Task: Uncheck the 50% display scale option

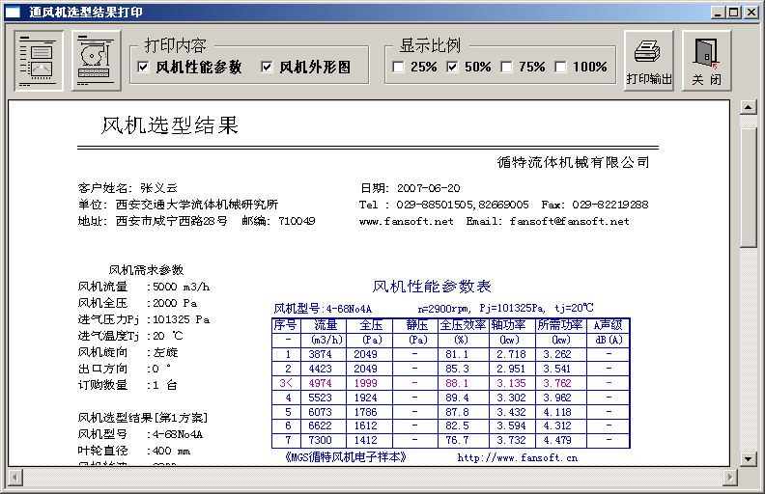Action: 453,68
